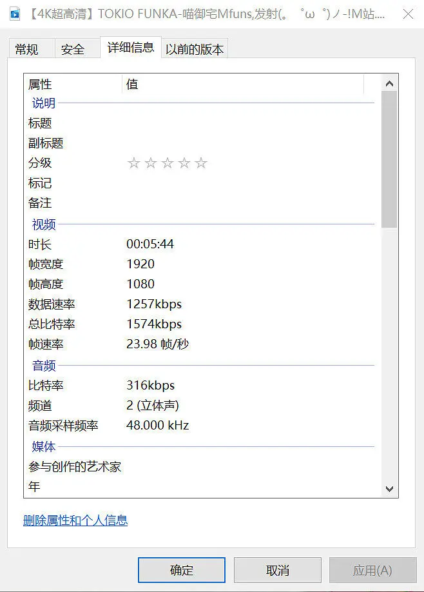This screenshot has width=424, height=592.
Task: Click the frame height value 1080
Action: click(140, 284)
